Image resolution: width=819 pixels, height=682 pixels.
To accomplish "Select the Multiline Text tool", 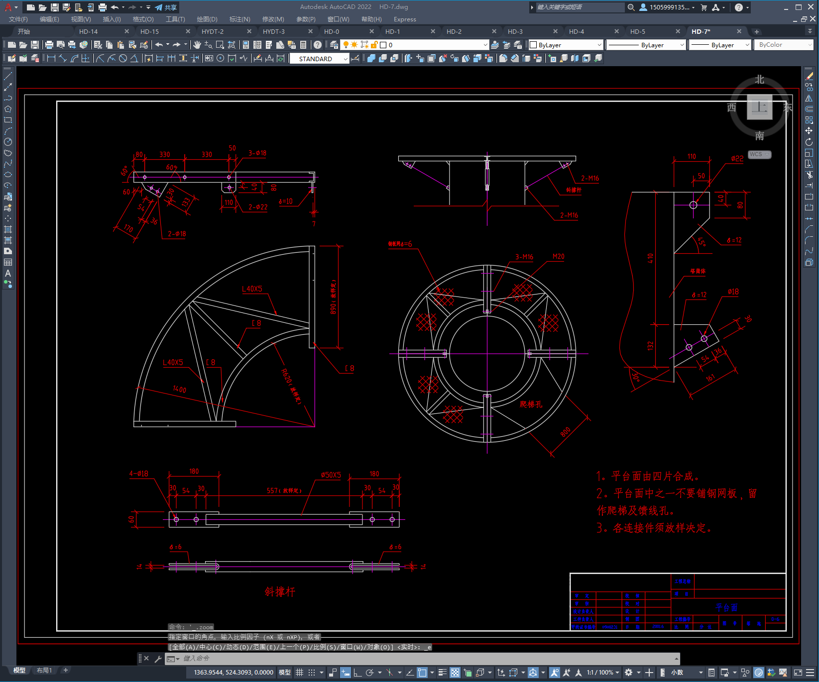I will point(8,273).
